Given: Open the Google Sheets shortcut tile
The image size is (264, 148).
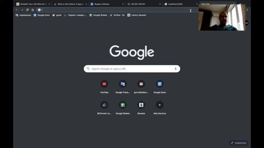Looking at the screenshot, I should point(123,108).
